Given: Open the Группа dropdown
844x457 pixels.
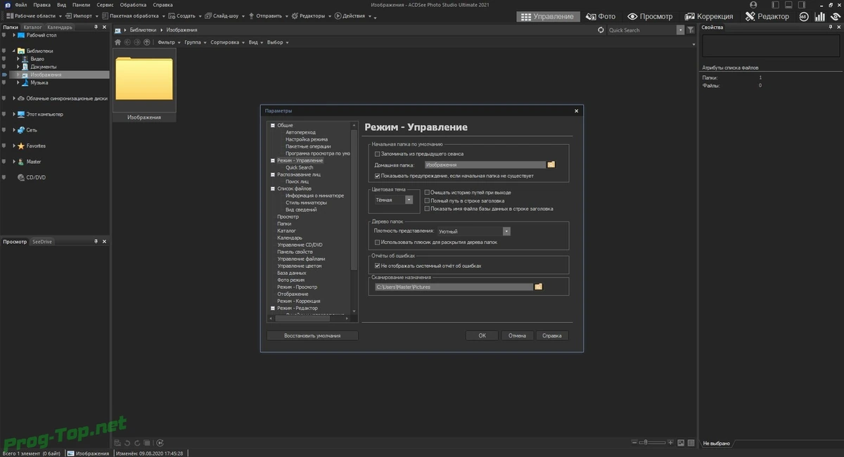Looking at the screenshot, I should coord(195,42).
